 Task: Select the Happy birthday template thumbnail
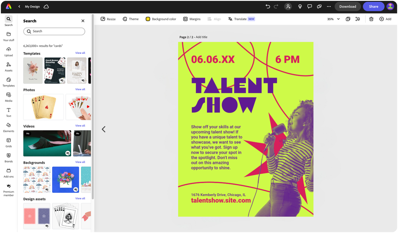click(77, 71)
